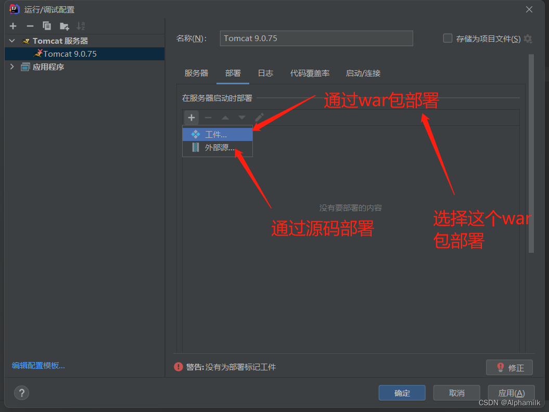Image resolution: width=549 pixels, height=412 pixels.
Task: Move deployment item down arrow
Action: 242,118
